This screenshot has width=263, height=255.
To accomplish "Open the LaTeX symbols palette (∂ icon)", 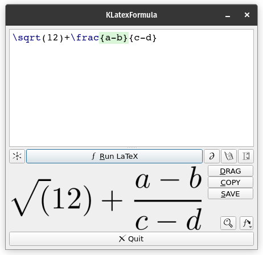I will (212, 156).
